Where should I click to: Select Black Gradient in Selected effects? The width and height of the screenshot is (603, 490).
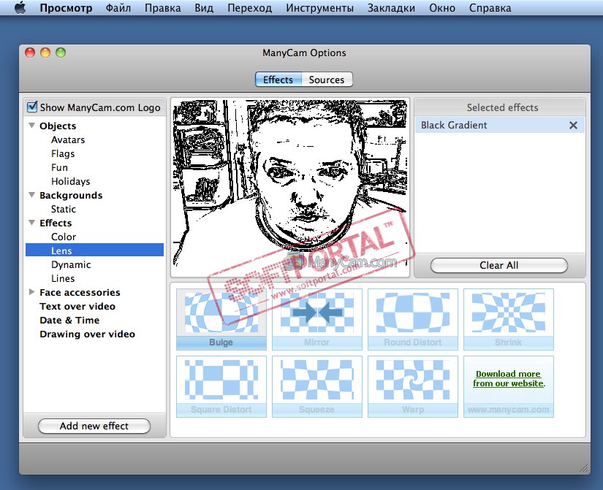499,126
